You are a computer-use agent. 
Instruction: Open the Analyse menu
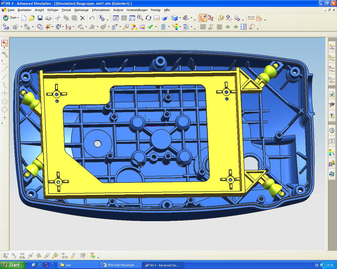coord(118,10)
